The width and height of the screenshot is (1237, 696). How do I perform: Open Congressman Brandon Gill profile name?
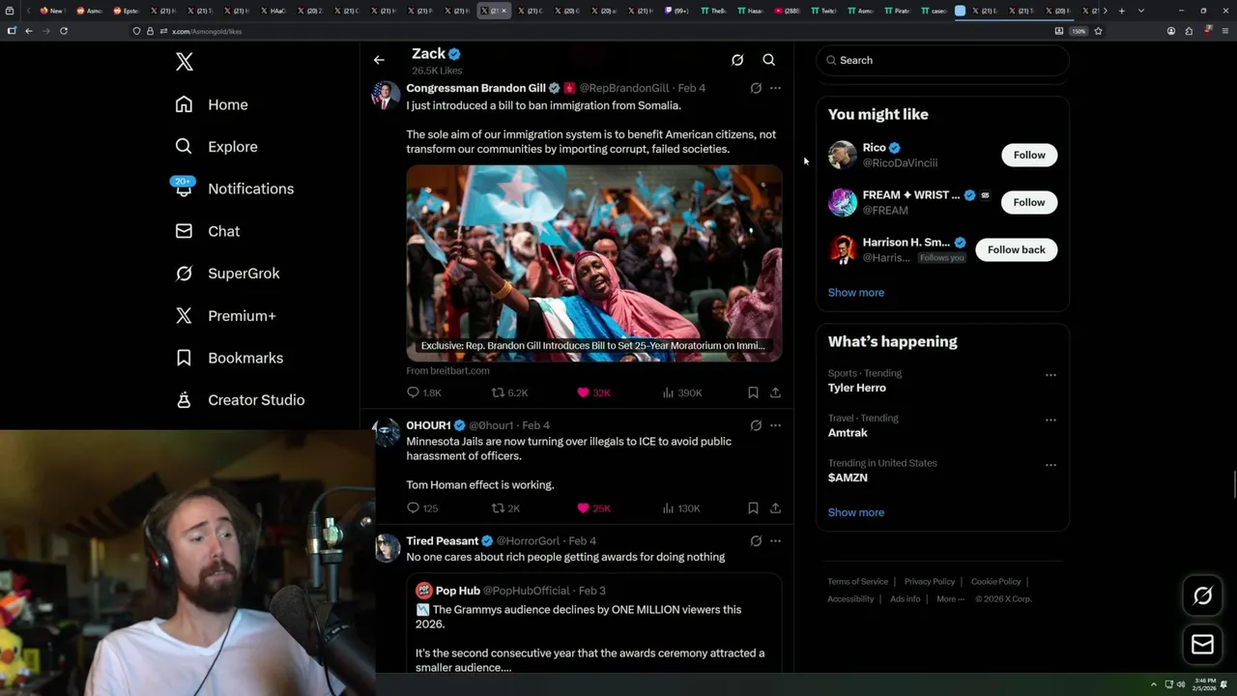pos(475,88)
